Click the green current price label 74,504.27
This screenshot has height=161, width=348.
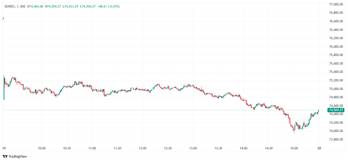tap(336, 110)
